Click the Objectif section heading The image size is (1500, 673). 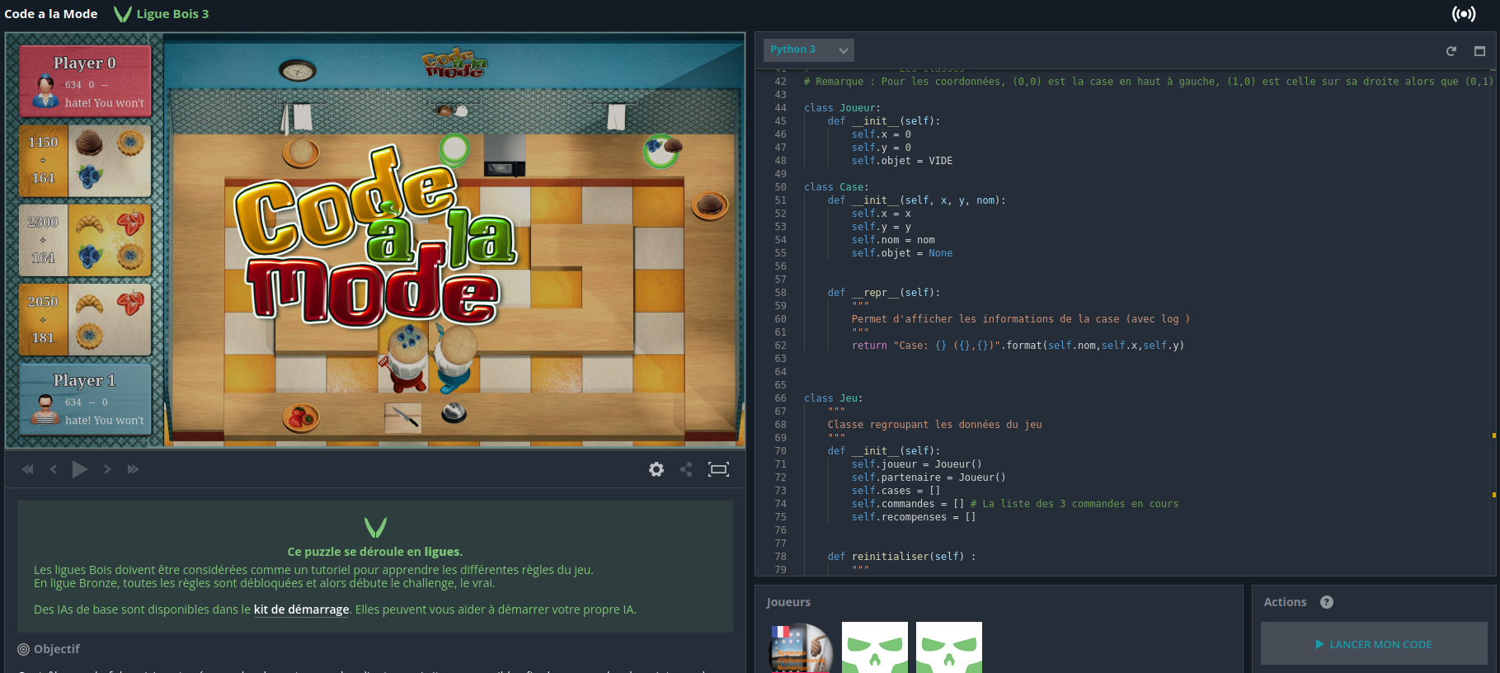coord(57,649)
